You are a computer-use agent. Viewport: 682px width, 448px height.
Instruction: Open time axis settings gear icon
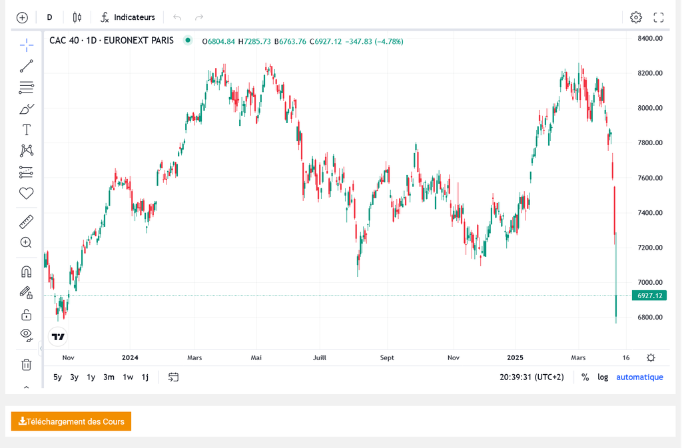coord(651,357)
